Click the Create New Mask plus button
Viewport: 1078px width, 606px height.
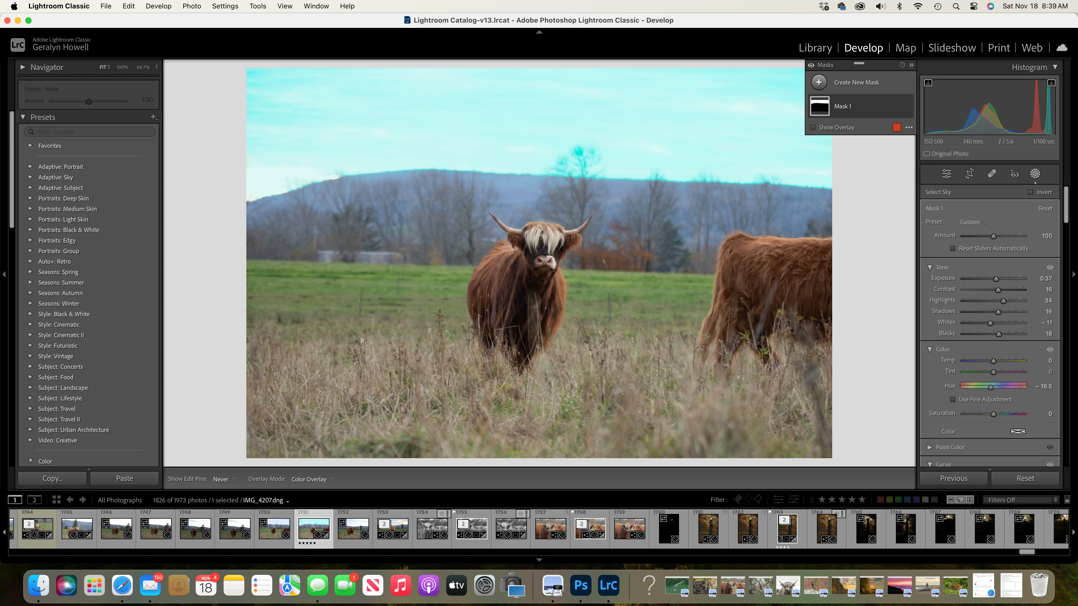coord(819,82)
